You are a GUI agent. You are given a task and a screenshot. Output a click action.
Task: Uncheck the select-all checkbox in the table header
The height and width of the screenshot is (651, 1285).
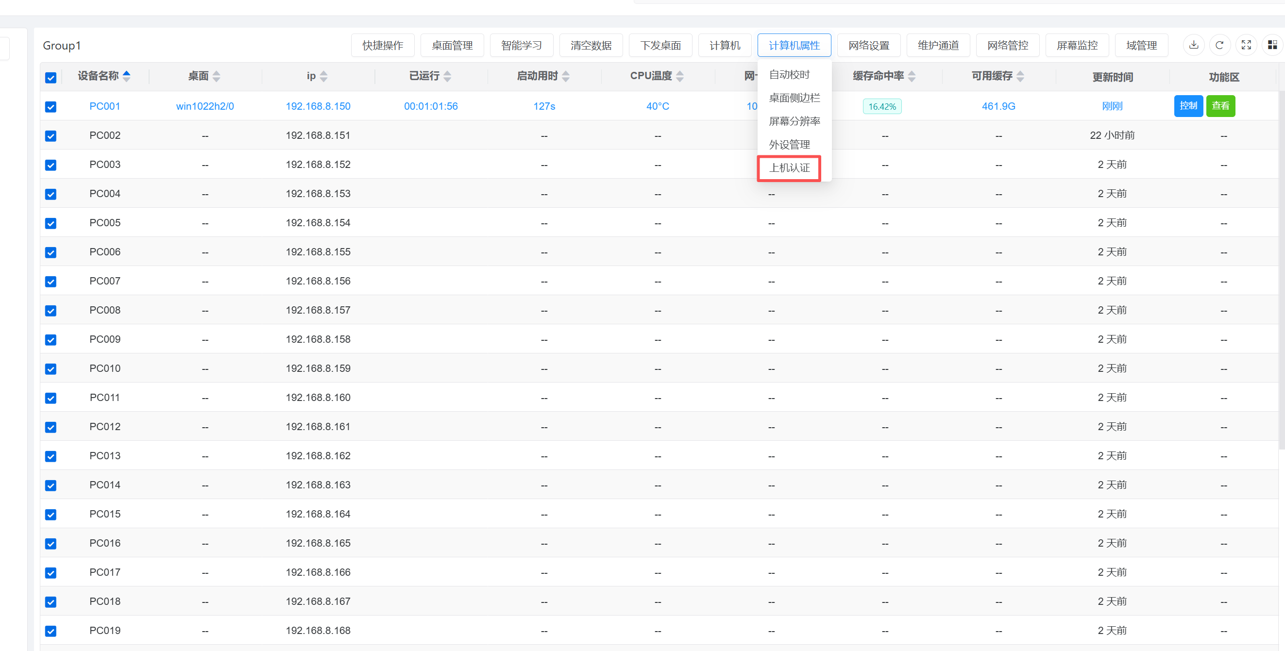51,77
